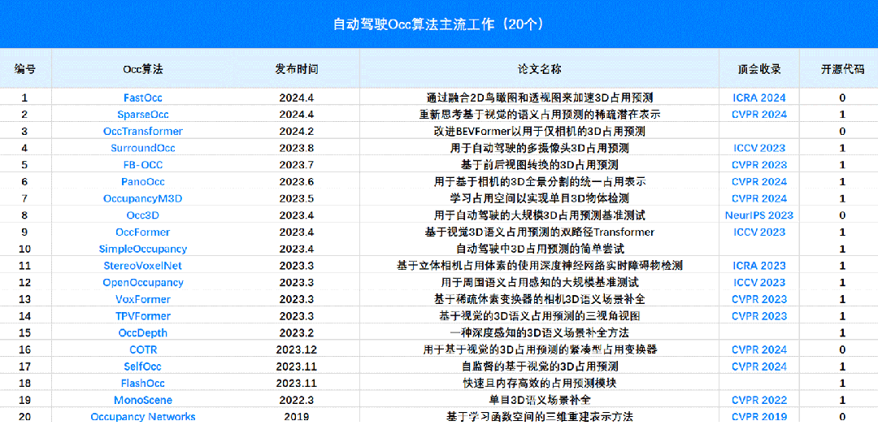
Task: Select the 开源代码 column header
Action: pos(842,69)
